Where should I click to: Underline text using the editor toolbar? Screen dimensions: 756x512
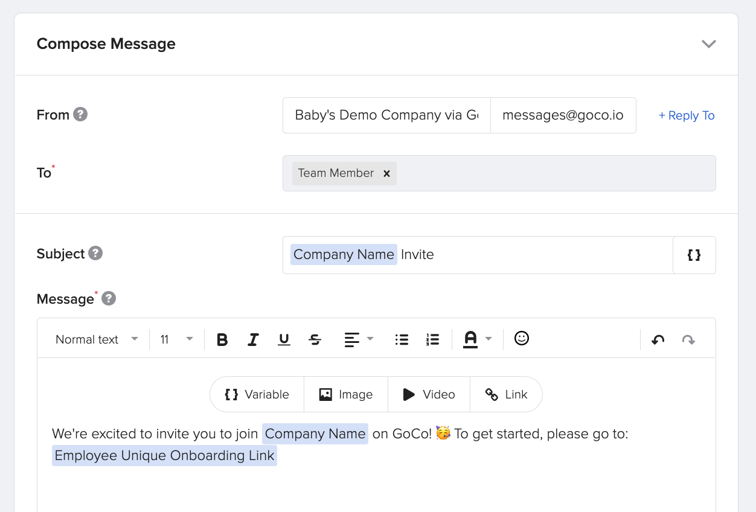[284, 339]
